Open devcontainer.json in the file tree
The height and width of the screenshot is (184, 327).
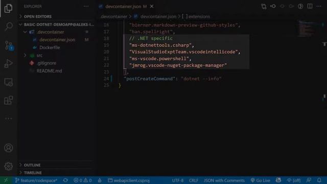pyautogui.click(x=57, y=40)
